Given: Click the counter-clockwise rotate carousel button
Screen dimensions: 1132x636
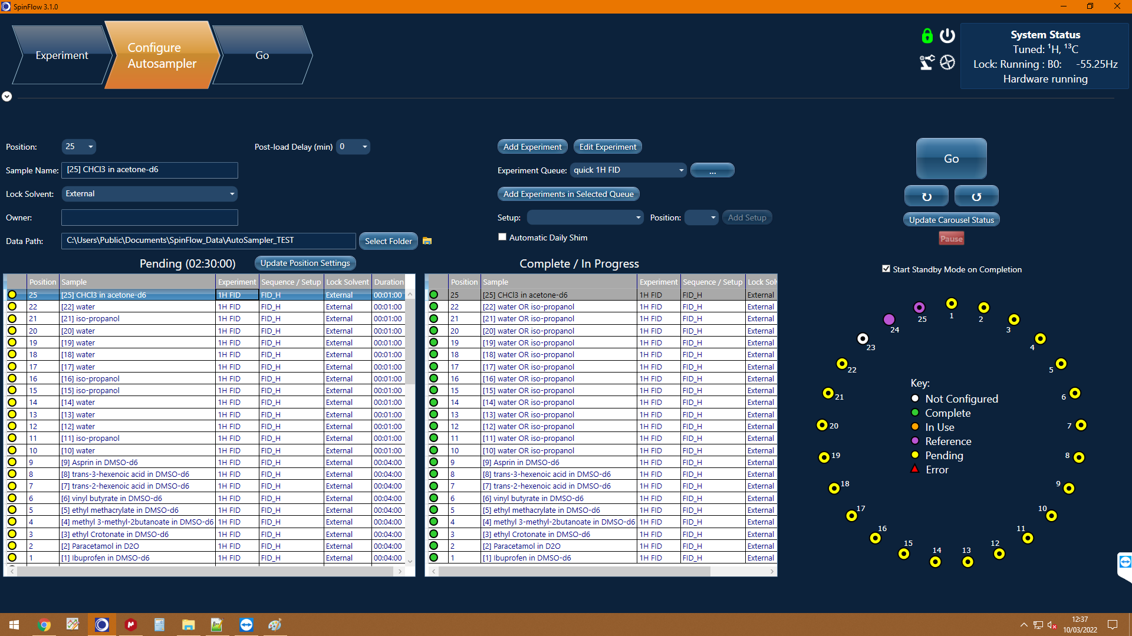Looking at the screenshot, I should [x=976, y=196].
